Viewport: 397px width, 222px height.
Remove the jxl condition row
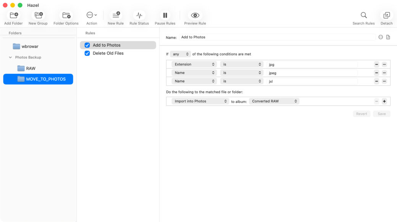coord(376,81)
